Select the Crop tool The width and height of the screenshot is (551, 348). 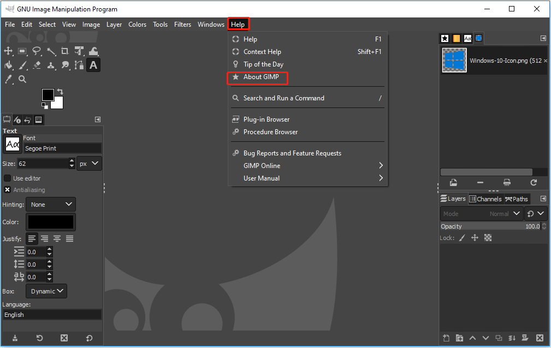65,51
